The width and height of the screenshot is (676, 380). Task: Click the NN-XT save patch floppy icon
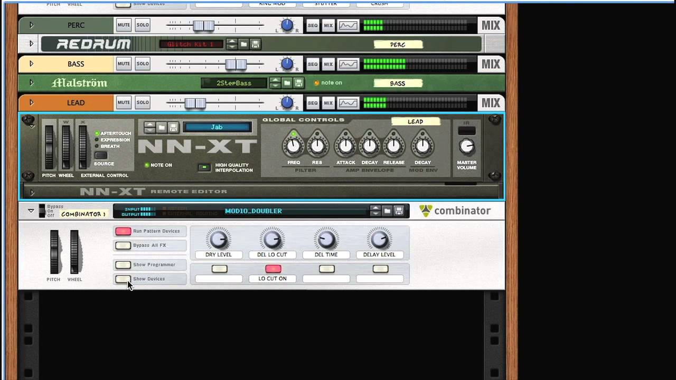[173, 127]
